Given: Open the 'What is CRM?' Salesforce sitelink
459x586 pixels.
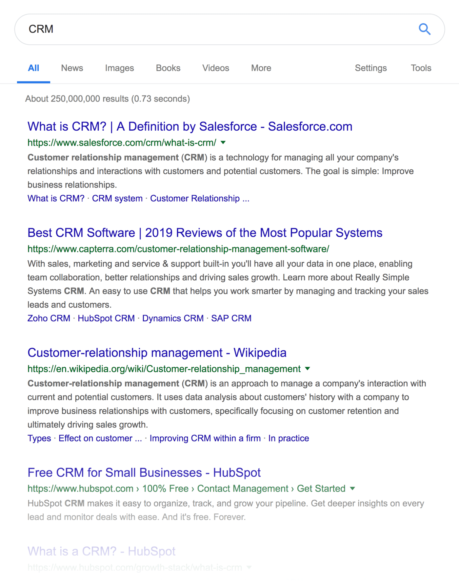Looking at the screenshot, I should pyautogui.click(x=56, y=198).
